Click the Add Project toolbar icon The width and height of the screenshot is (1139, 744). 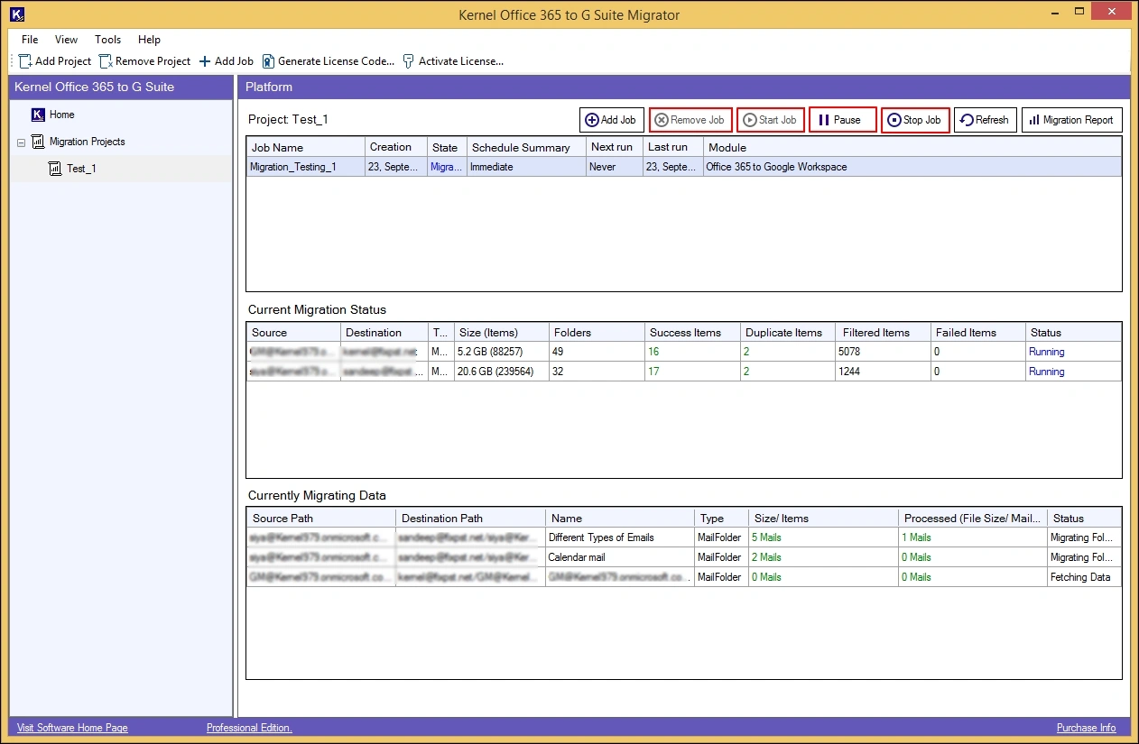[x=26, y=61]
